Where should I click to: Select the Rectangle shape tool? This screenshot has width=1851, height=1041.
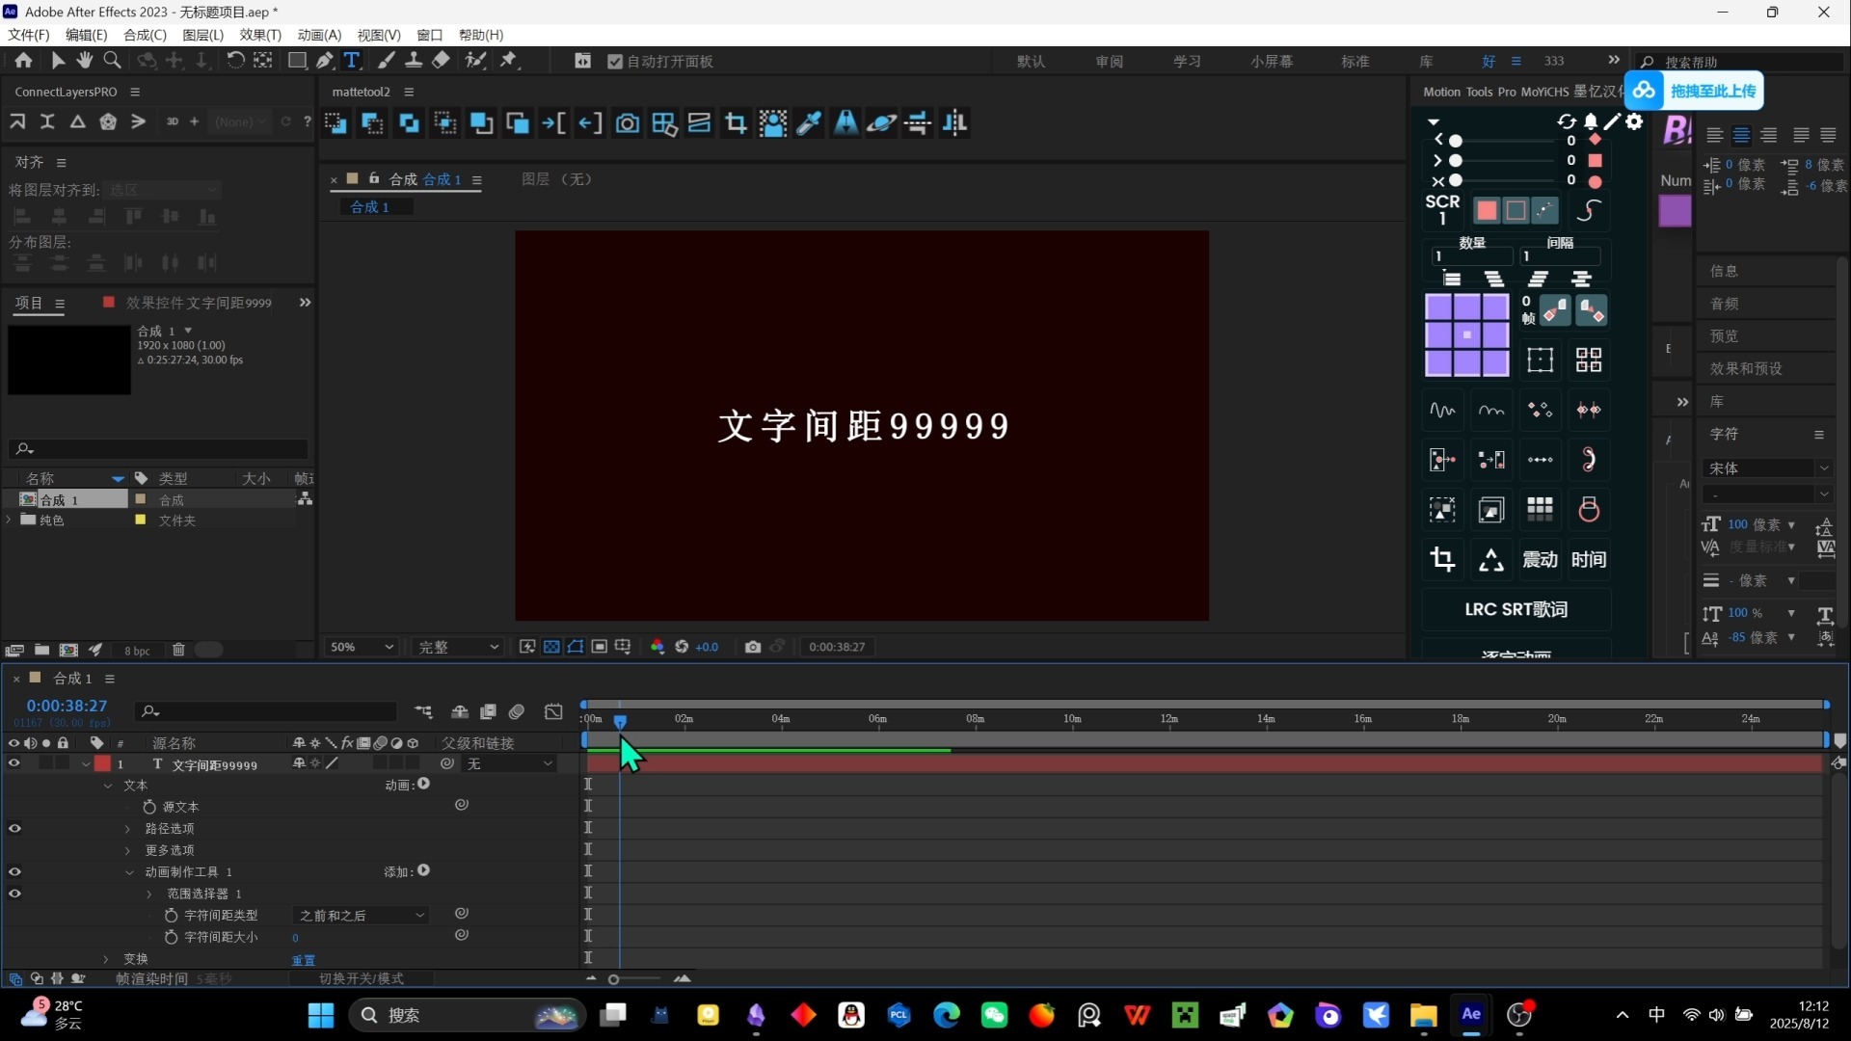[x=297, y=61]
